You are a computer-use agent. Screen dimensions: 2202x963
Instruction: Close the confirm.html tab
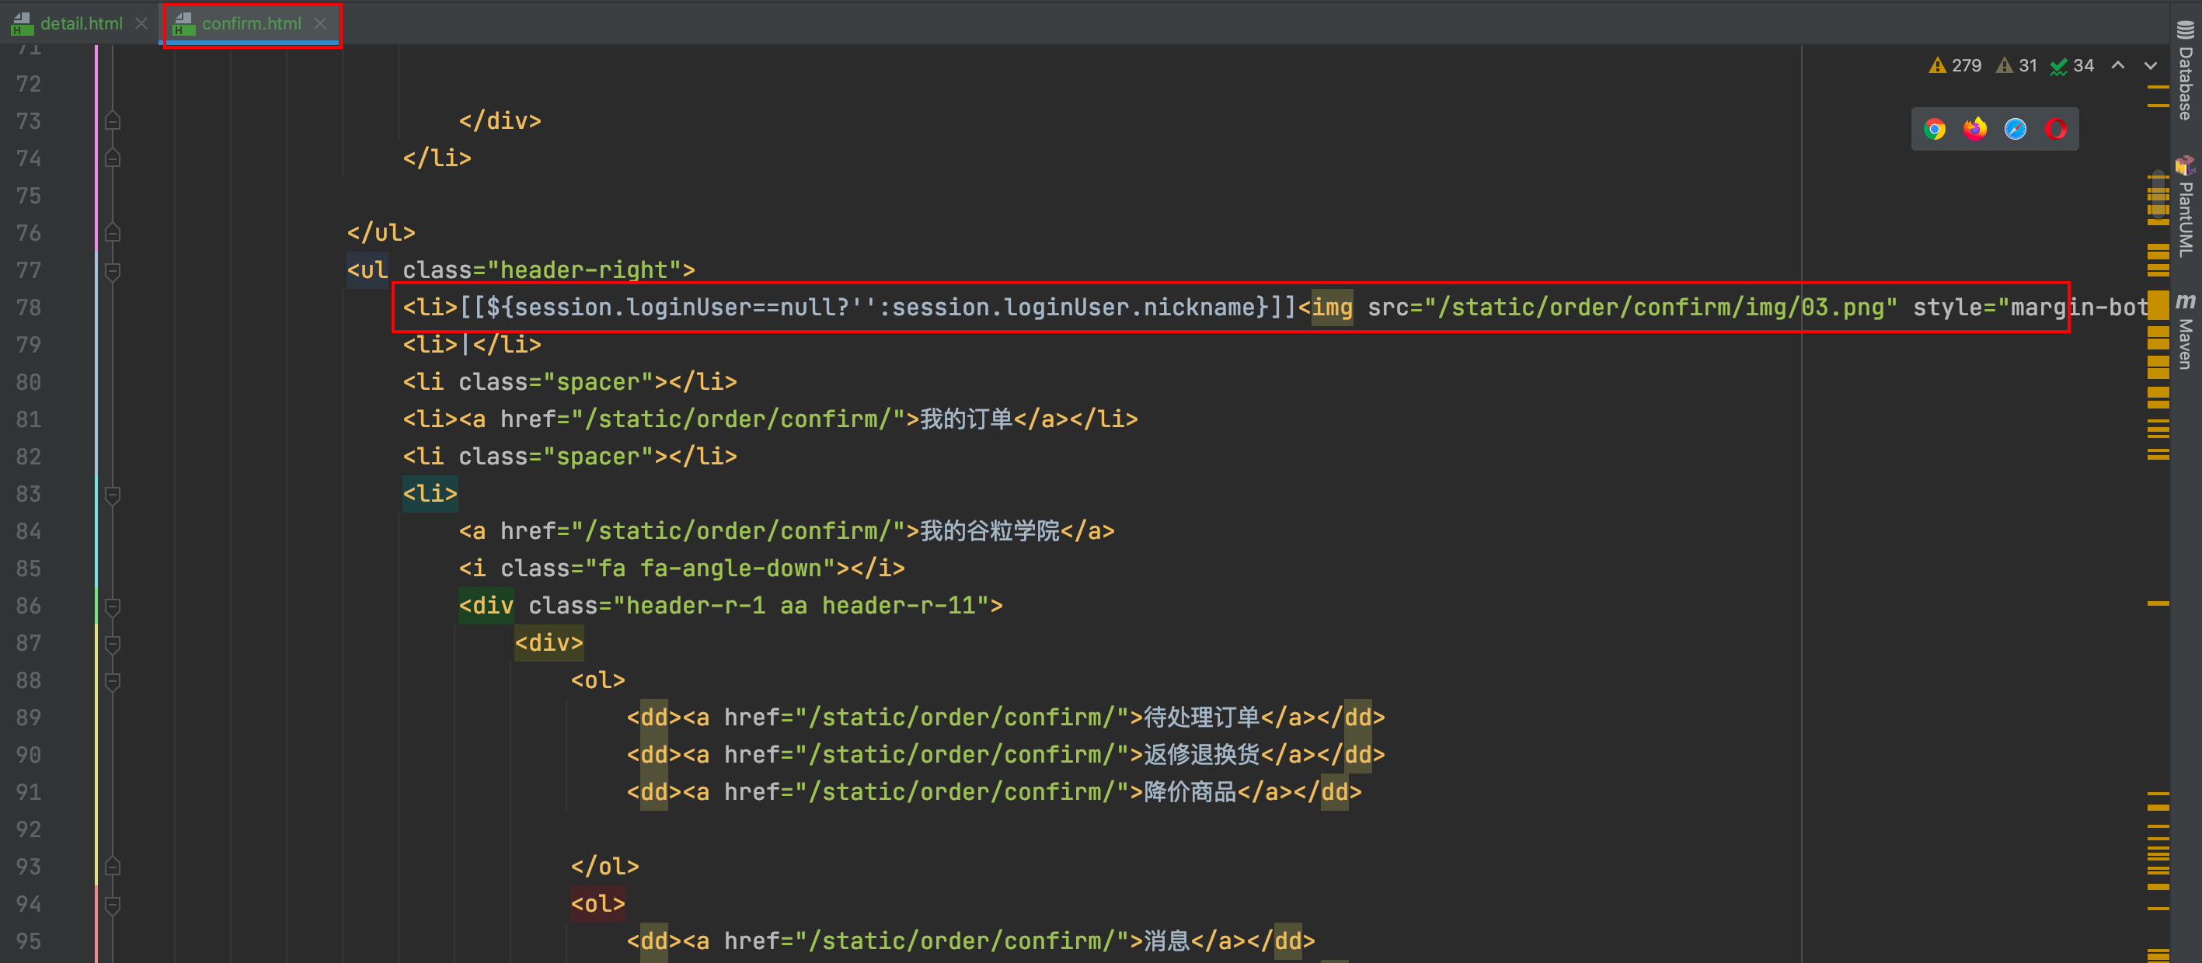pyautogui.click(x=319, y=24)
